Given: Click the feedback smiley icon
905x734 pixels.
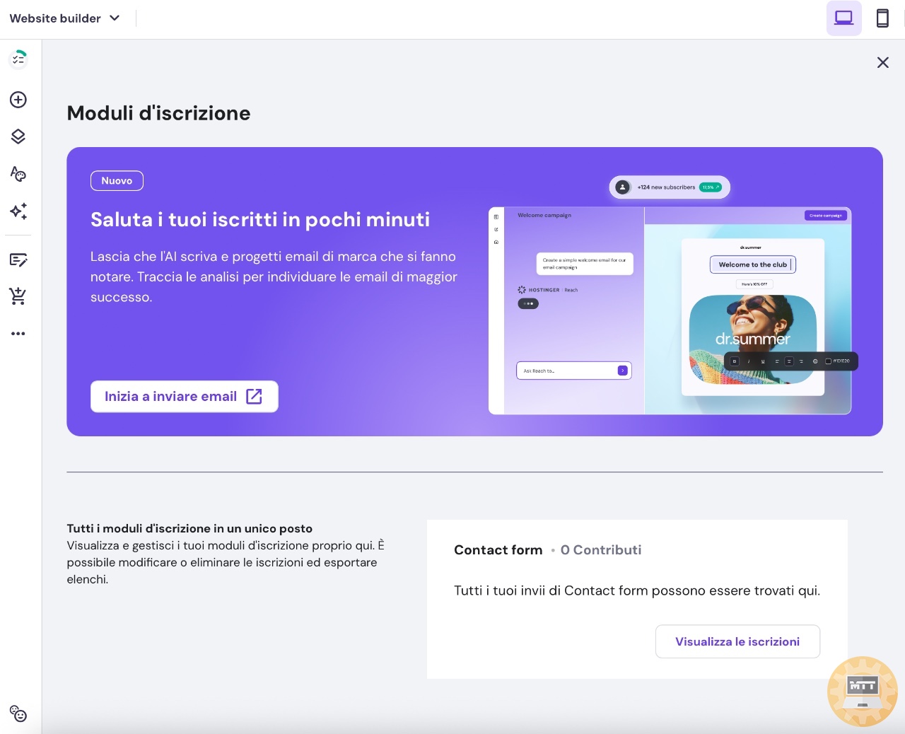Looking at the screenshot, I should point(18,713).
